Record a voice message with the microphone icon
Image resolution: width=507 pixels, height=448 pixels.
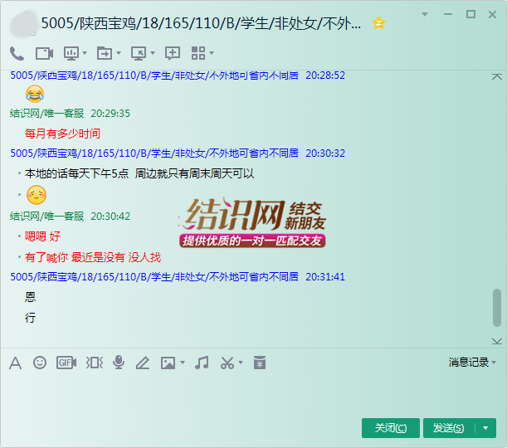[x=119, y=363]
